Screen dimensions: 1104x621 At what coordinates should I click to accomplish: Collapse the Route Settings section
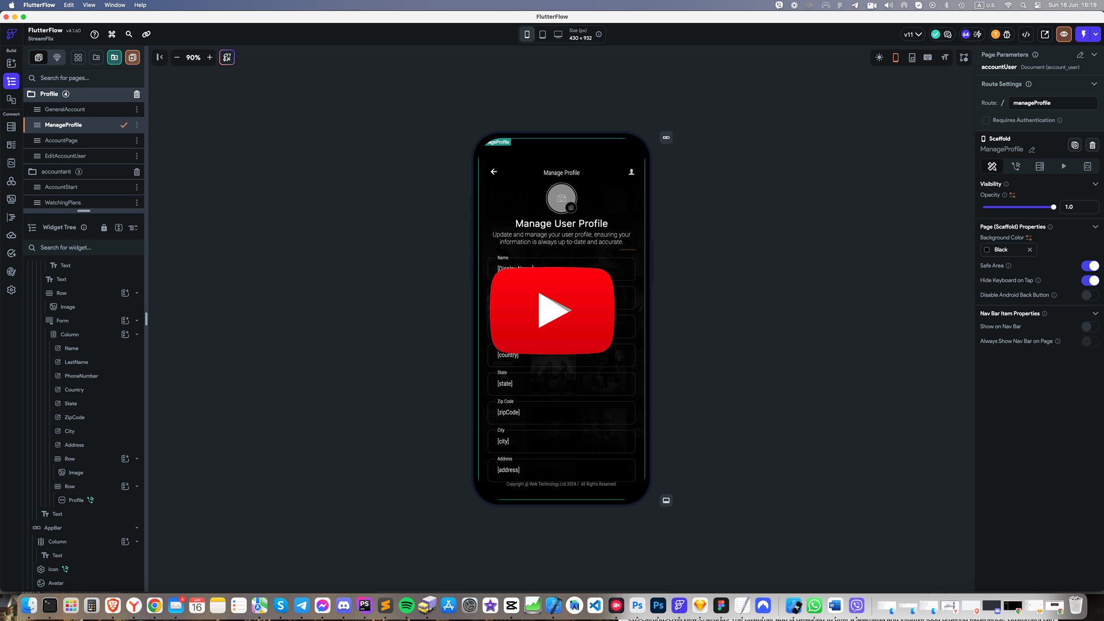[x=1094, y=84]
